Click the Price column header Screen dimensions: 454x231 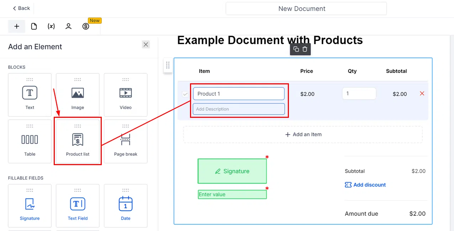(307, 71)
